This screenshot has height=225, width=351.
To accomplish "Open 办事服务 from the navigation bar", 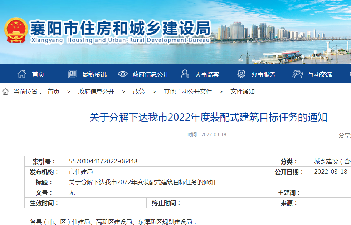I will tap(263, 74).
